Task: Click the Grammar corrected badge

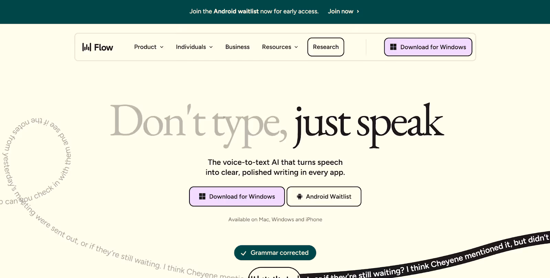Action: pos(275,253)
